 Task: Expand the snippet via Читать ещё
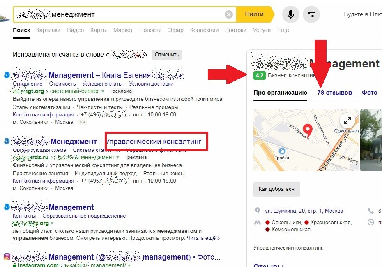[203, 238]
